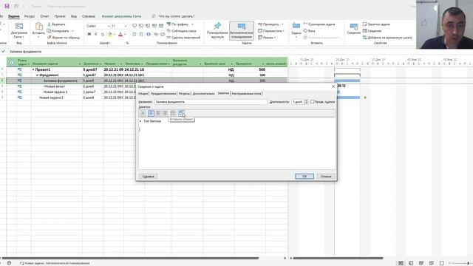Toggle bulleted list in notes toolbar
Viewport: 473px width, 266px height.
coord(172,113)
